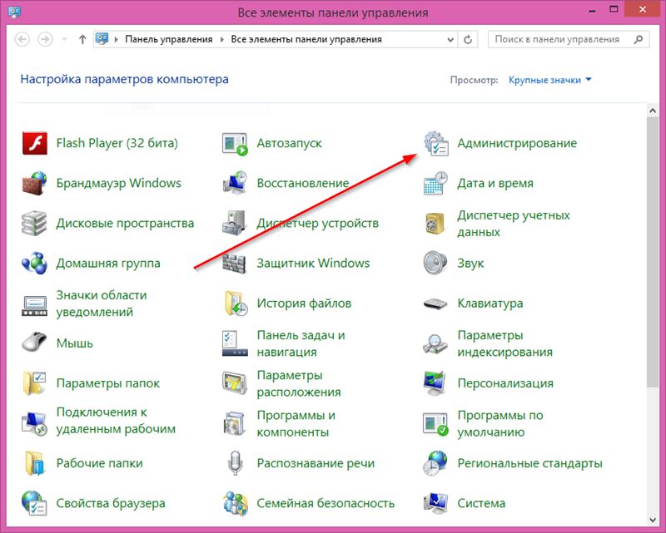Click the scrollbar up arrow

point(653,111)
